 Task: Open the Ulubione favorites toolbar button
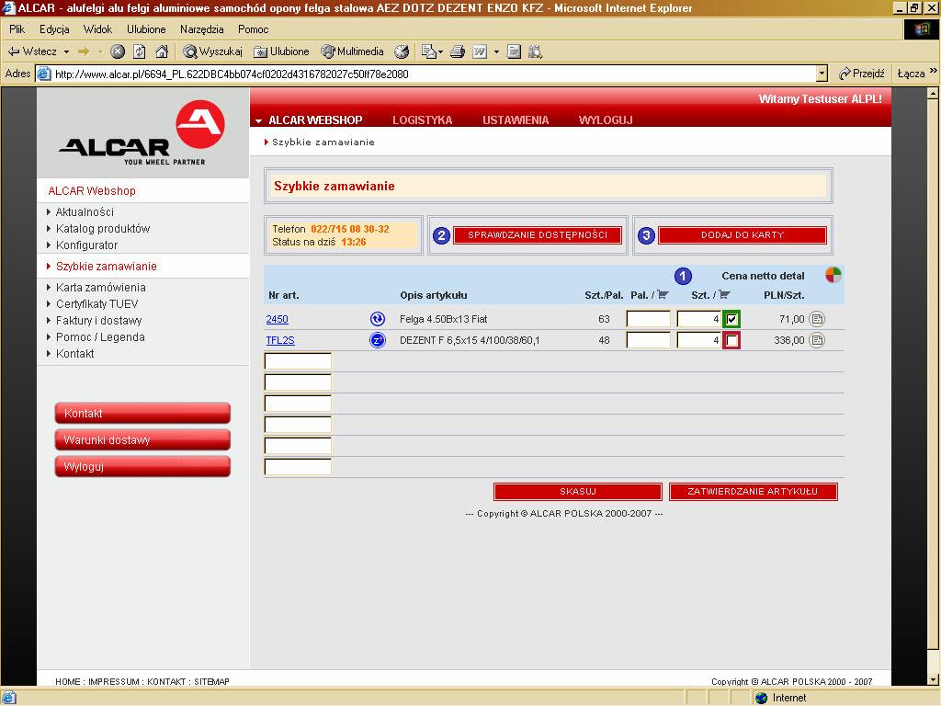click(281, 51)
